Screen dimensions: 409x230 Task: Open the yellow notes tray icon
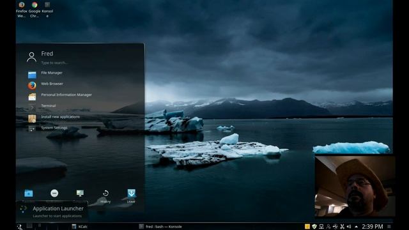307,227
